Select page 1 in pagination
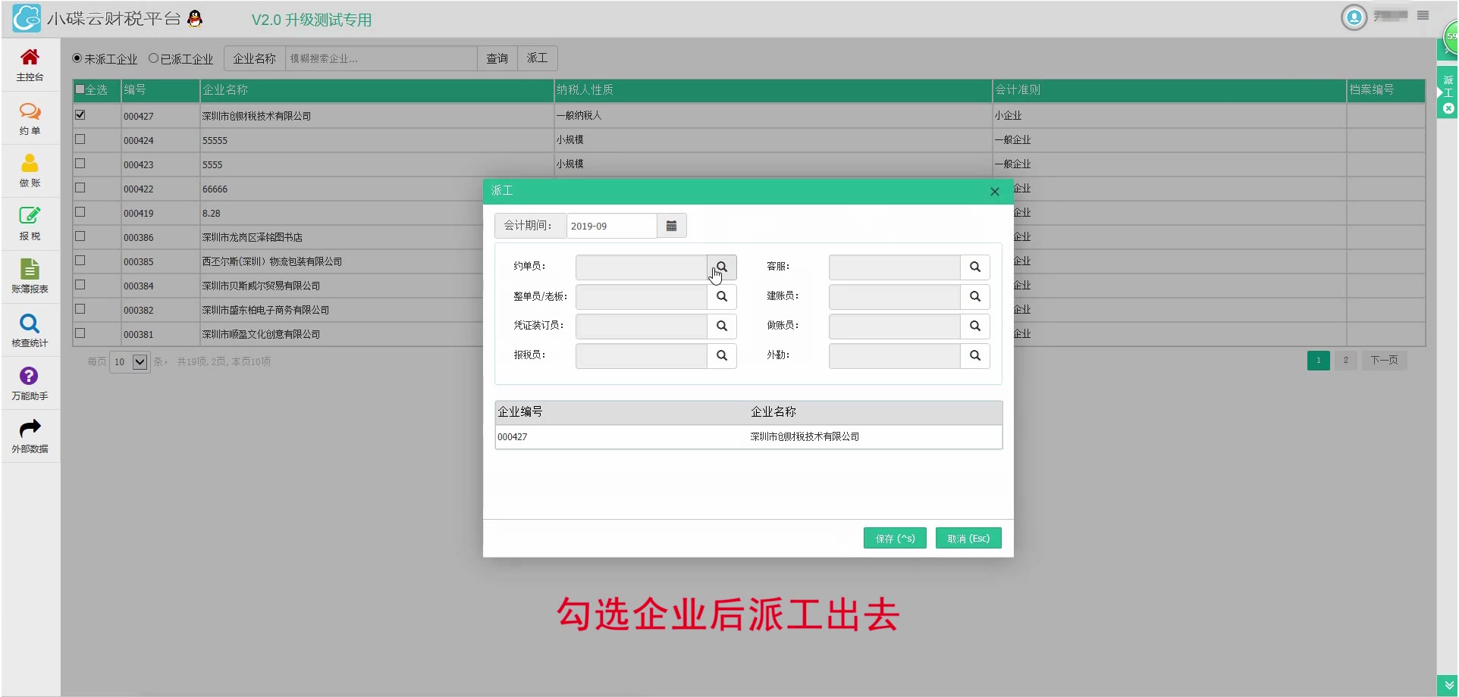 pos(1319,361)
